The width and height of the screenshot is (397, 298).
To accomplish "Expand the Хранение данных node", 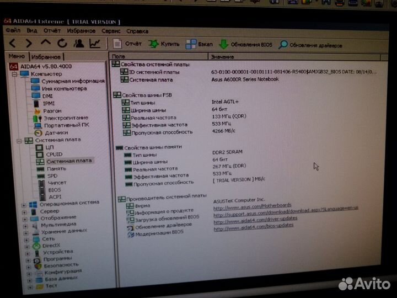I will 26,233.
